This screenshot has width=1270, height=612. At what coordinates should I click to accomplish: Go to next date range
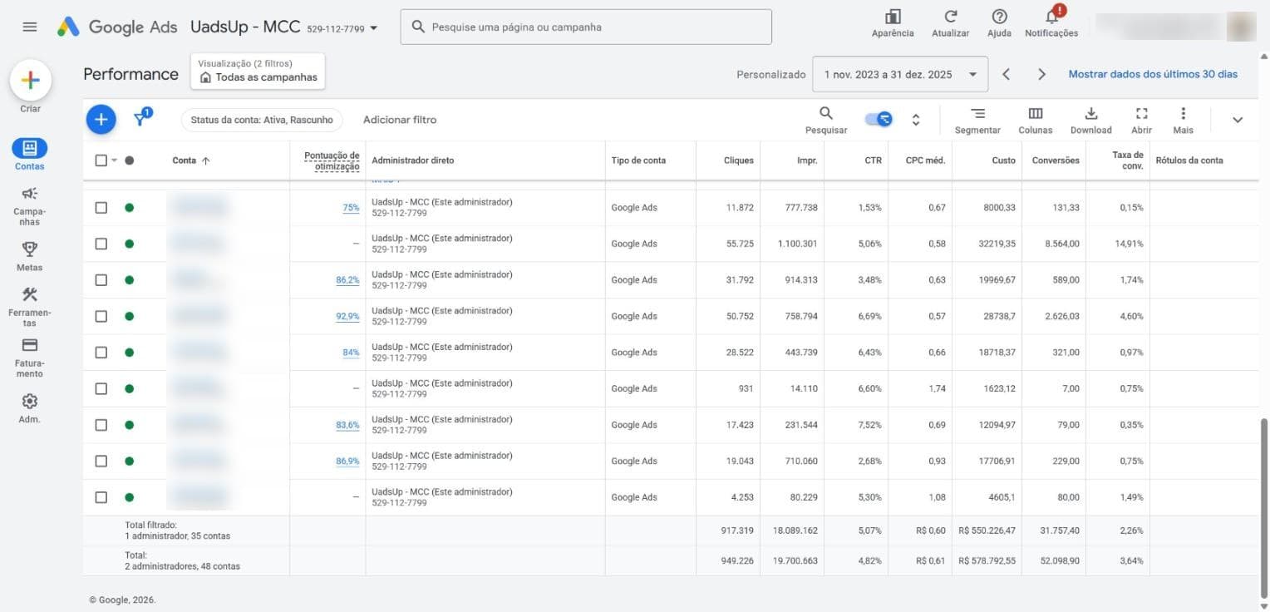tap(1041, 74)
